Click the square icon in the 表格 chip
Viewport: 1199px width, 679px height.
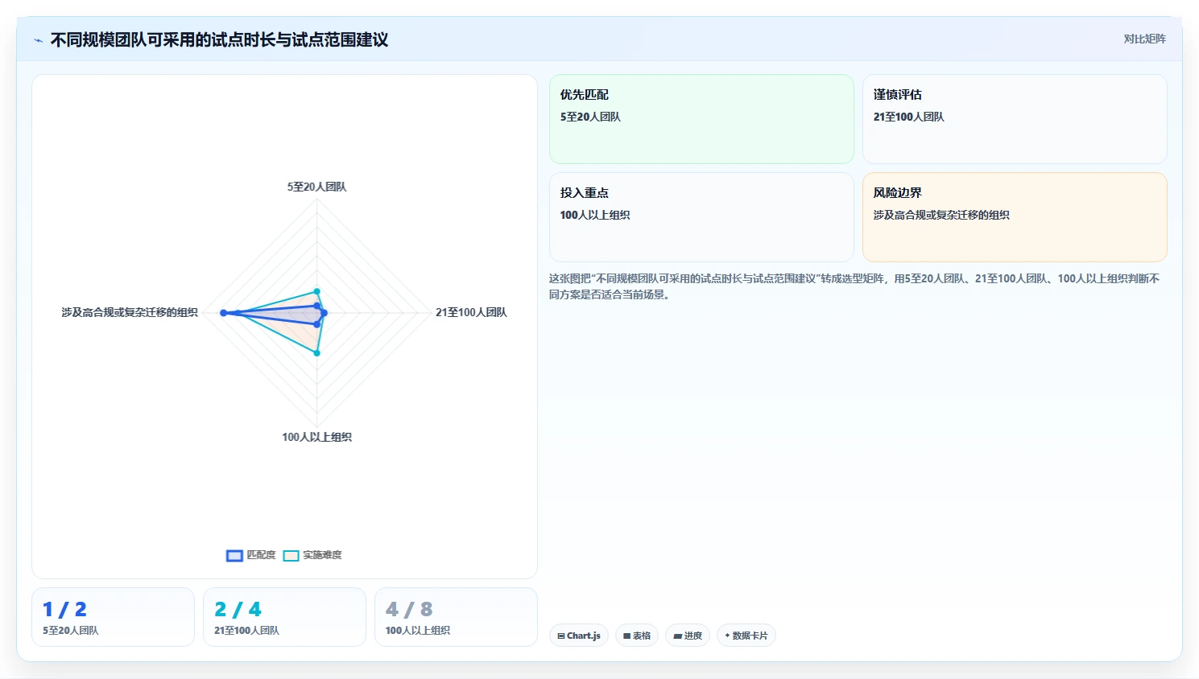[x=627, y=636]
